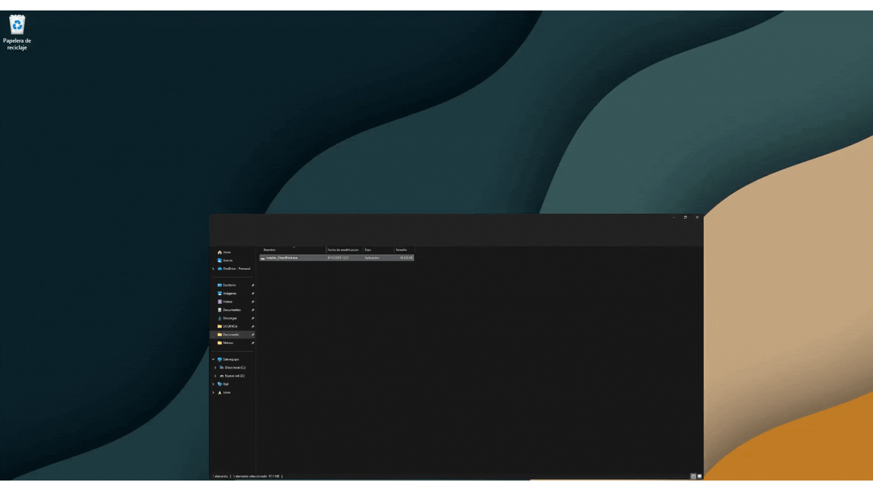The image size is (873, 491).
Task: Open the Vídeos quick access folder
Action: tap(227, 302)
